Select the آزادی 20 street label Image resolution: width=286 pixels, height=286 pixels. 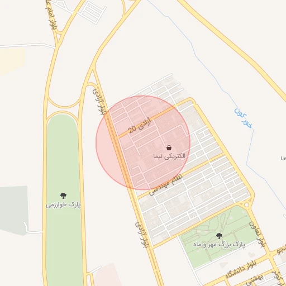pos(140,125)
